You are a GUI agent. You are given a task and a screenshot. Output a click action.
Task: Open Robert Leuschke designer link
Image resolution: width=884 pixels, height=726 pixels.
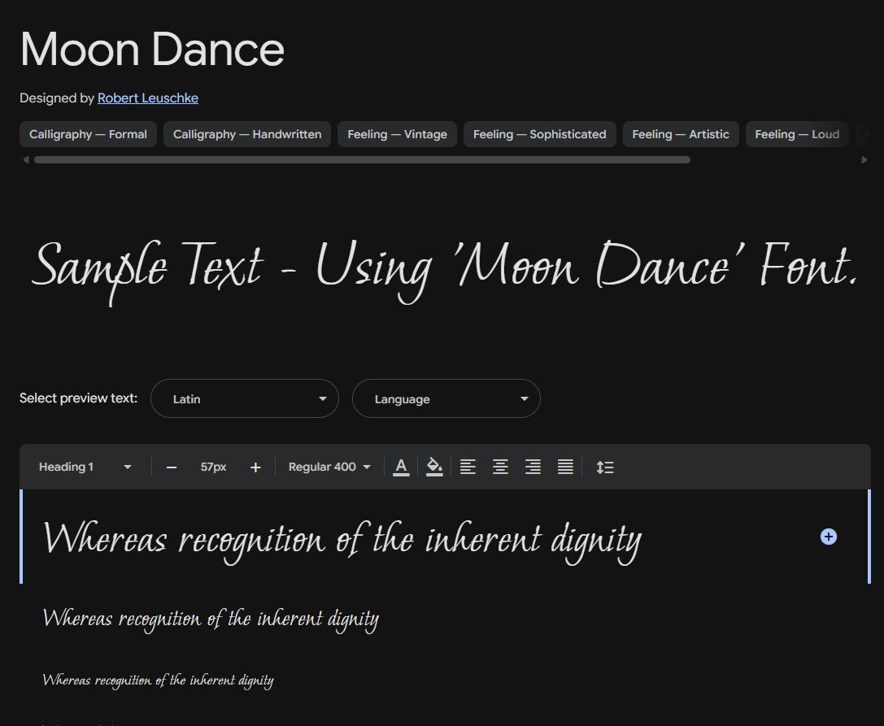[148, 98]
